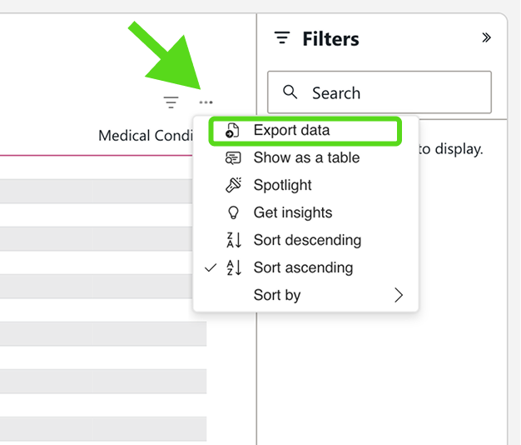Enable Sort descending ordering
The image size is (521, 445).
coord(307,240)
